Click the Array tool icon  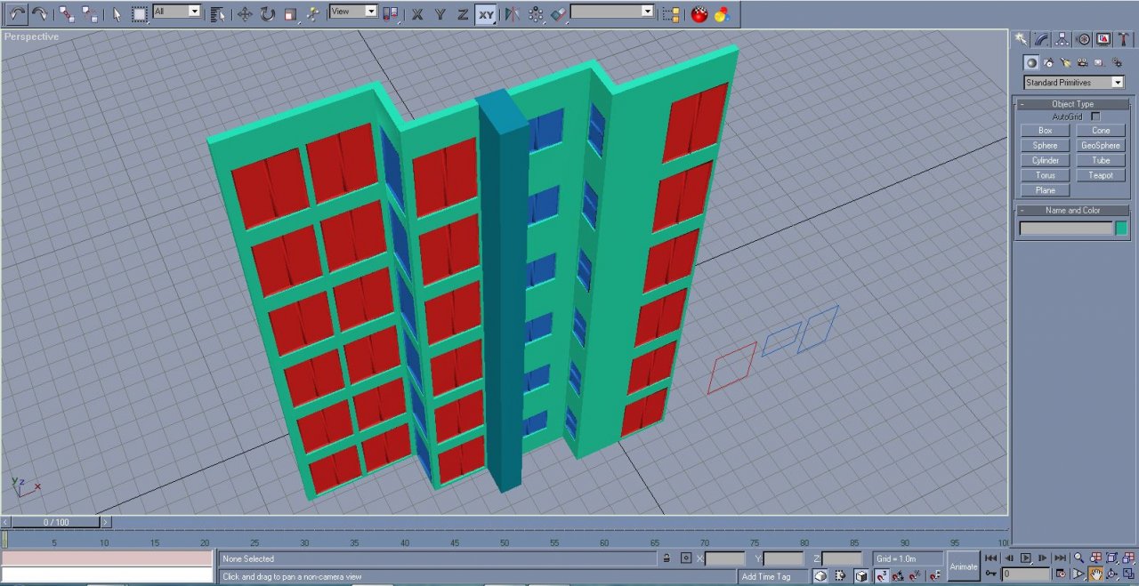click(x=536, y=13)
